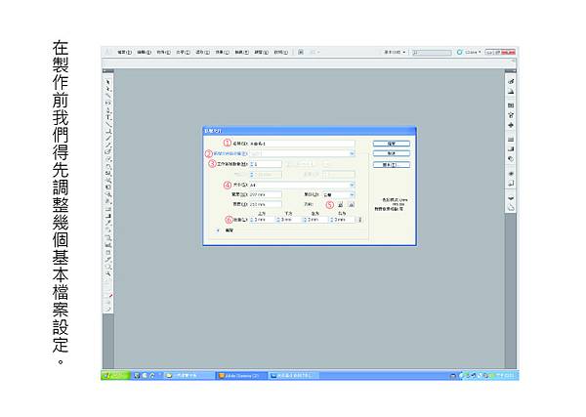Click the Templates button in New Document dialog
586x417 pixels.
point(392,164)
